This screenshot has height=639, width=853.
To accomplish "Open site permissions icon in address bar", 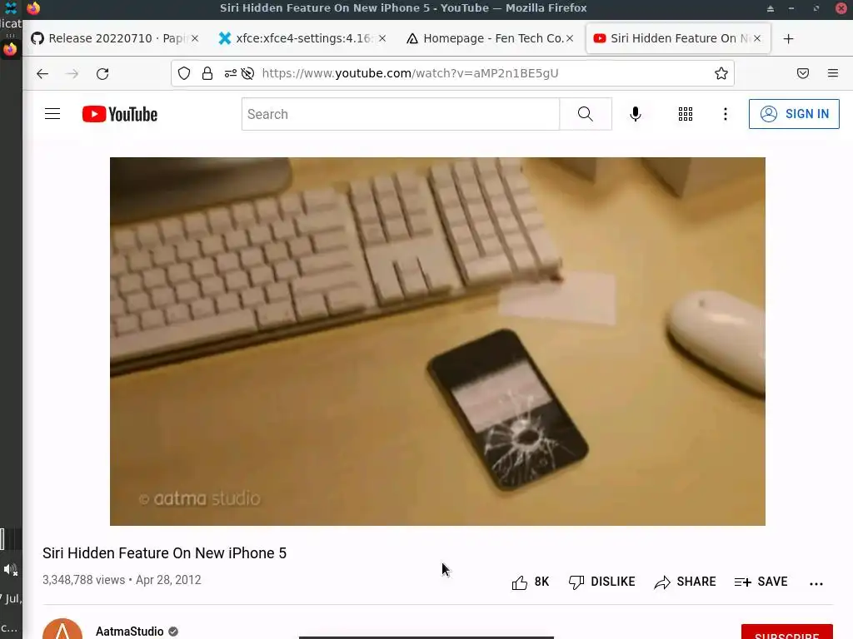I will 231,73.
